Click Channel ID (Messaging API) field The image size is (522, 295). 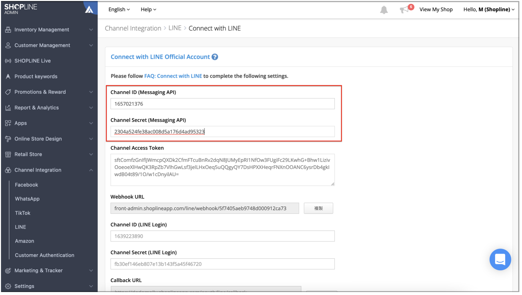(223, 104)
